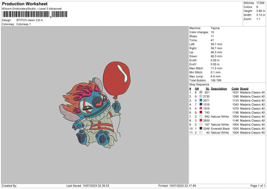Select the Total Bobbin value 106.76ft
Screen dimensions: 267x189
[x=216, y=80]
